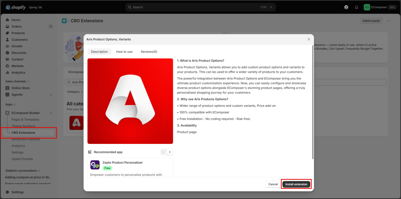
Task: Click the '3. Availability' heading
Action: [x=187, y=125]
